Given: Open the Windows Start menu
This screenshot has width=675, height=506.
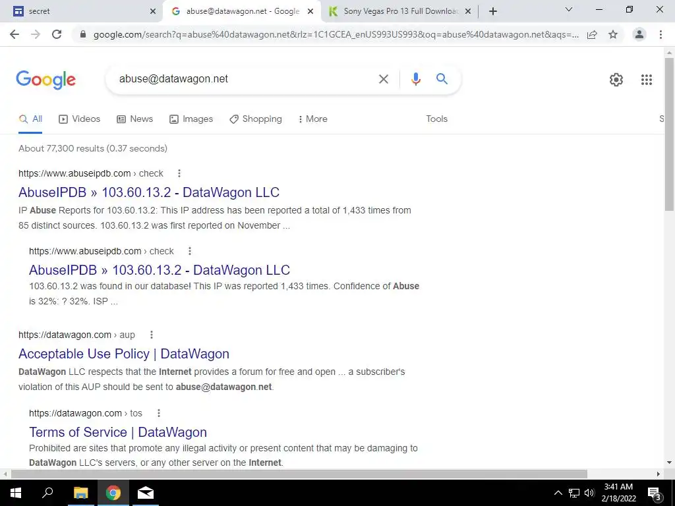Looking at the screenshot, I should (16, 493).
